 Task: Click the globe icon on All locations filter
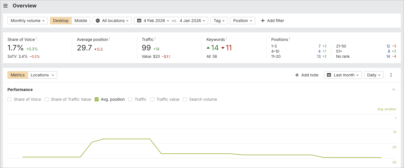tap(98, 20)
